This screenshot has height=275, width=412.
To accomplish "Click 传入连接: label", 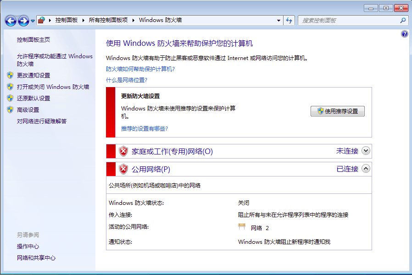I will 120,215.
